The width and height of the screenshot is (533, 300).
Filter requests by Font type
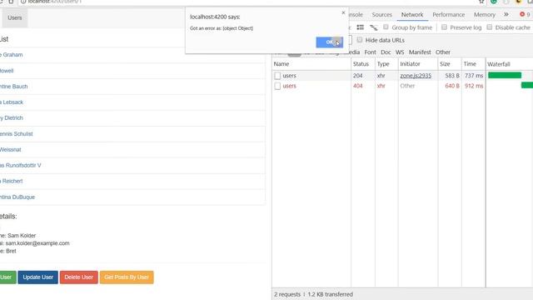(370, 52)
